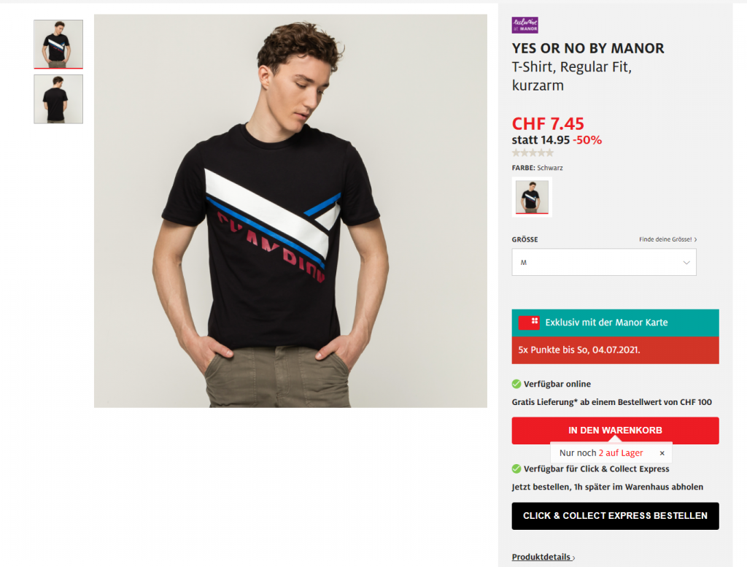
Task: Open the 'Finde deine Grösse!' link
Action: pos(667,239)
